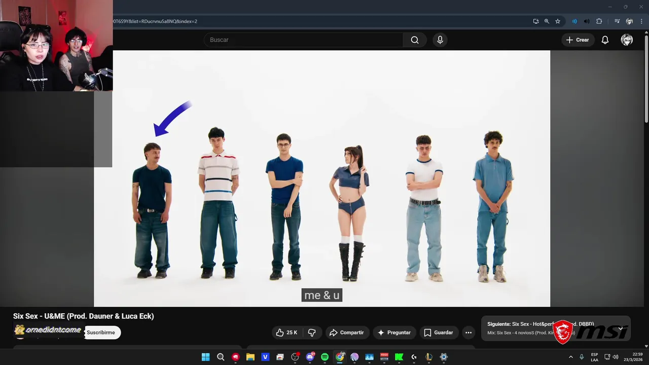Open the media control music-list icon
Screen dimensions: 649x365
(617, 21)
